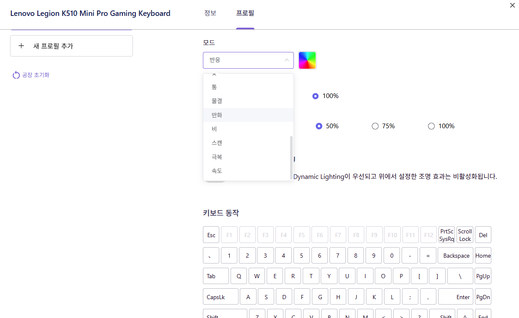Select the Del key
The height and width of the screenshot is (318, 519).
(483, 235)
